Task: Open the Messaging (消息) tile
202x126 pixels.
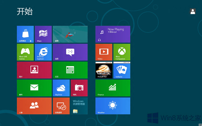Action: coord(70,52)
